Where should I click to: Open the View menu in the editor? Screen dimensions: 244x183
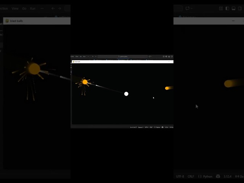77,56
